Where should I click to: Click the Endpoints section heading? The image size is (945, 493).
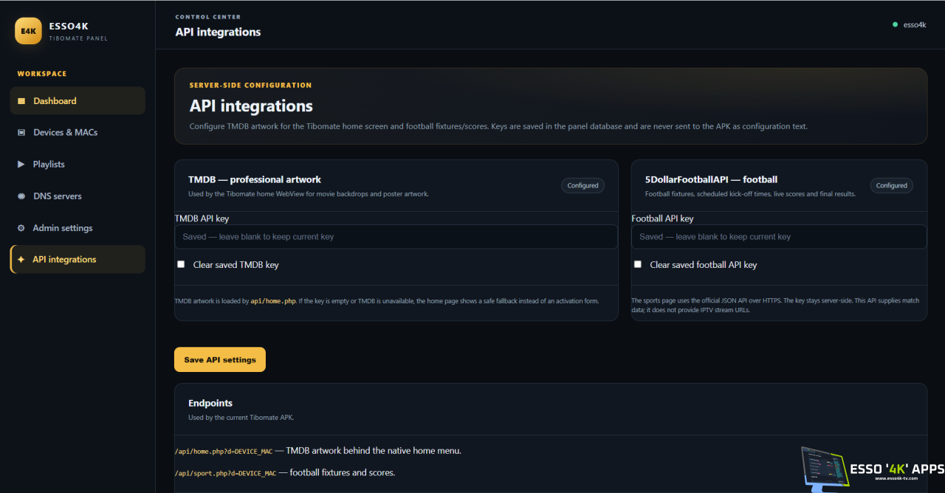pyautogui.click(x=210, y=403)
